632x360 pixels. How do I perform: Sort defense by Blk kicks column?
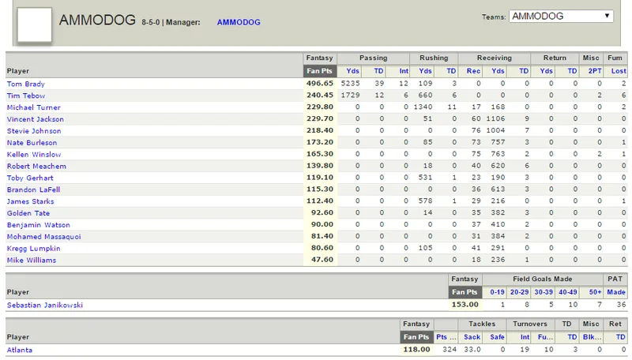click(592, 337)
